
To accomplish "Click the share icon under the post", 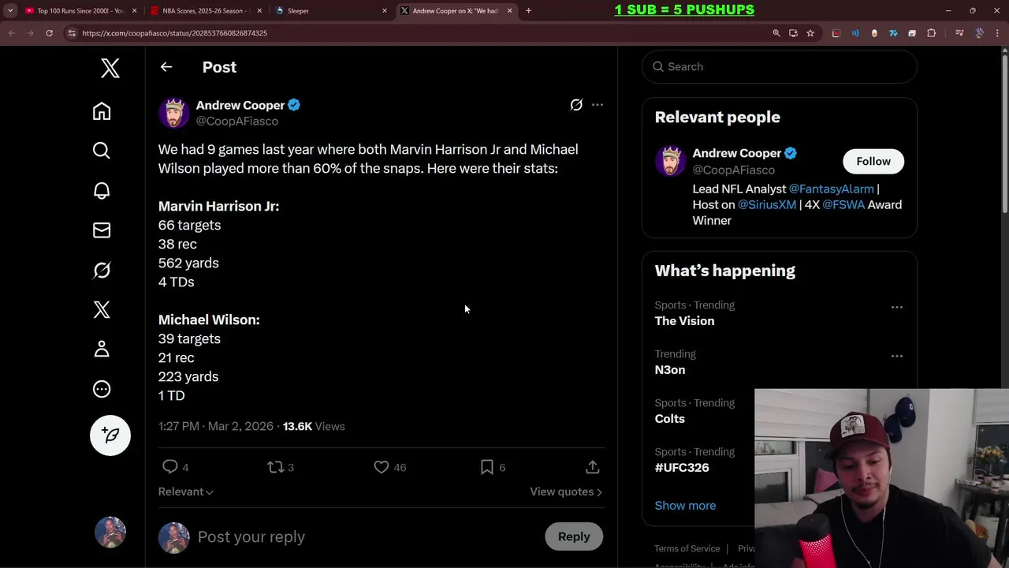I will point(593,467).
